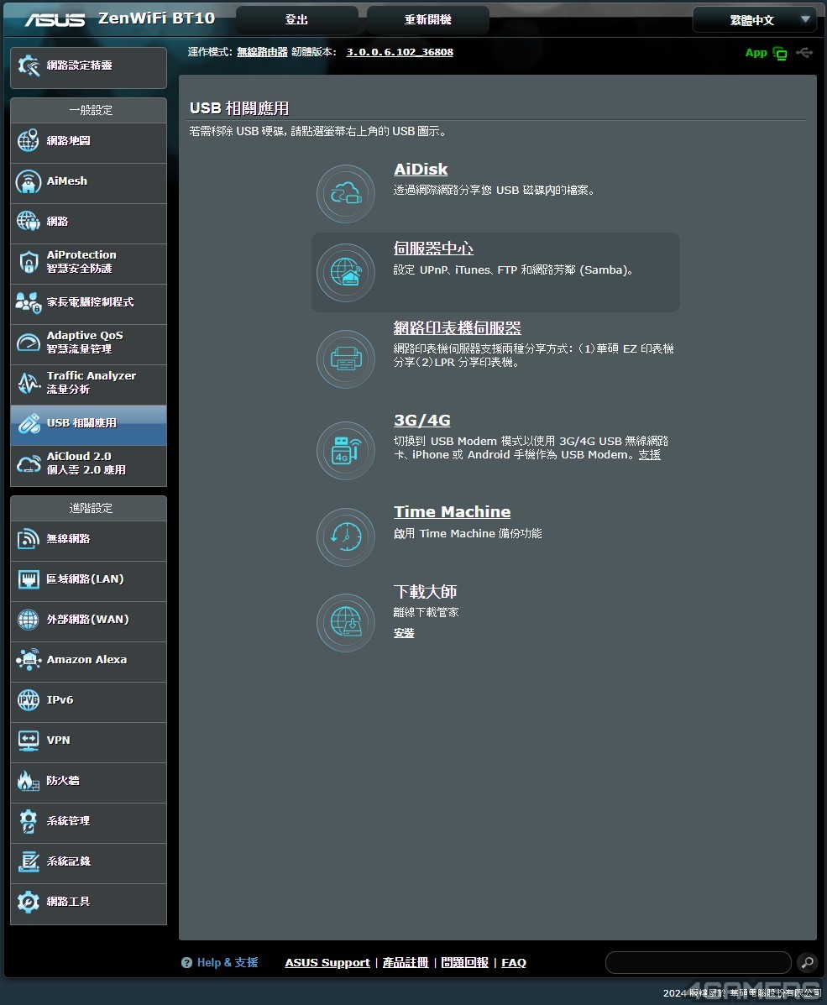Click the AiDisk cloud icon
The image size is (827, 1005).
(x=346, y=194)
